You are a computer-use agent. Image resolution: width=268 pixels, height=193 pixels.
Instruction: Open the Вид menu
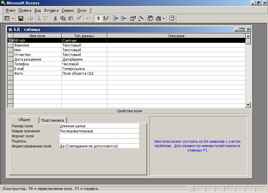coord(38,10)
